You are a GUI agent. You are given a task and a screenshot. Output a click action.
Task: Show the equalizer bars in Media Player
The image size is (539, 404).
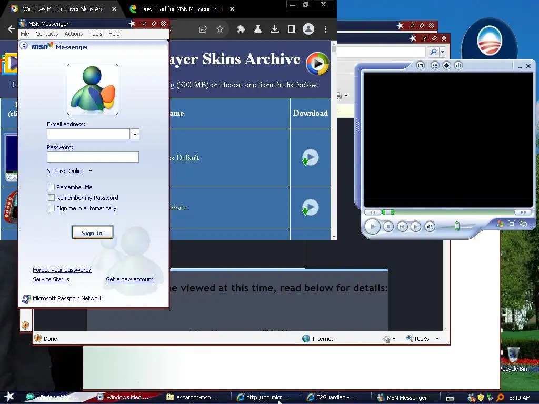pyautogui.click(x=458, y=65)
